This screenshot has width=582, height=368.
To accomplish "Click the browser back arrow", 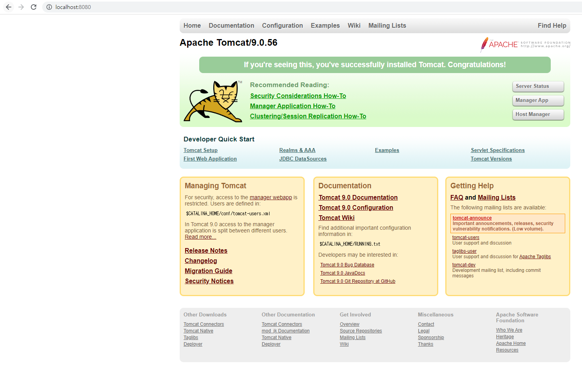I will point(9,7).
